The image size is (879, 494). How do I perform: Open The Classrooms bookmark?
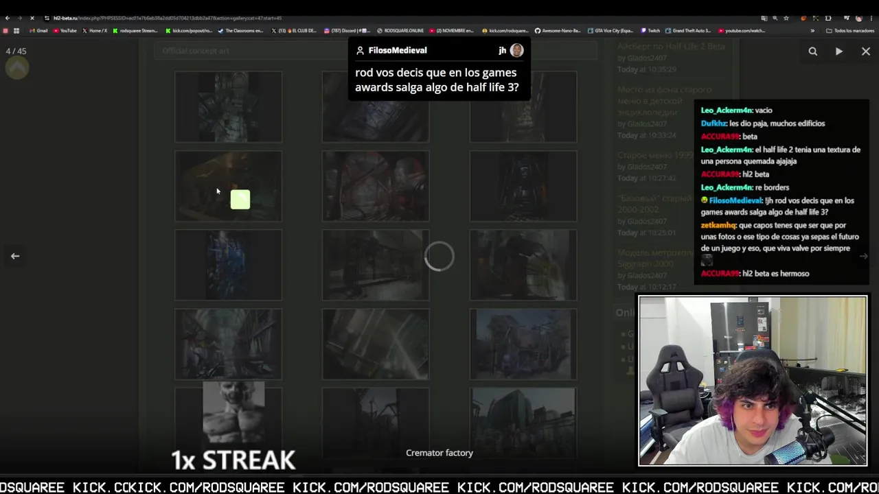tap(240, 31)
